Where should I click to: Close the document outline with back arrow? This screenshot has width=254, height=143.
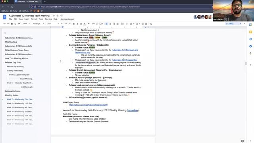5,33
